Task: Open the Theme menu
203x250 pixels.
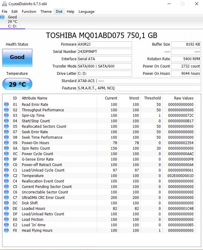Action: click(46, 12)
